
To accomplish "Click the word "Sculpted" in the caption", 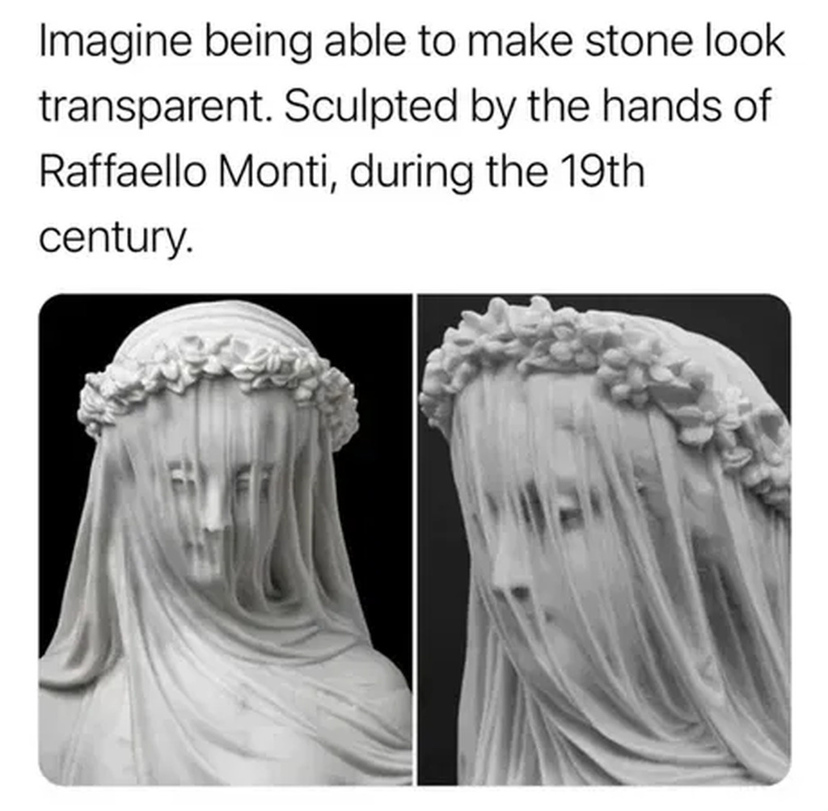I will pyautogui.click(x=370, y=107).
